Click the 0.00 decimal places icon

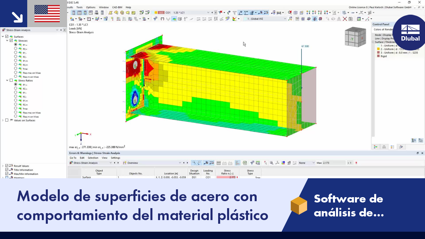click(x=258, y=163)
